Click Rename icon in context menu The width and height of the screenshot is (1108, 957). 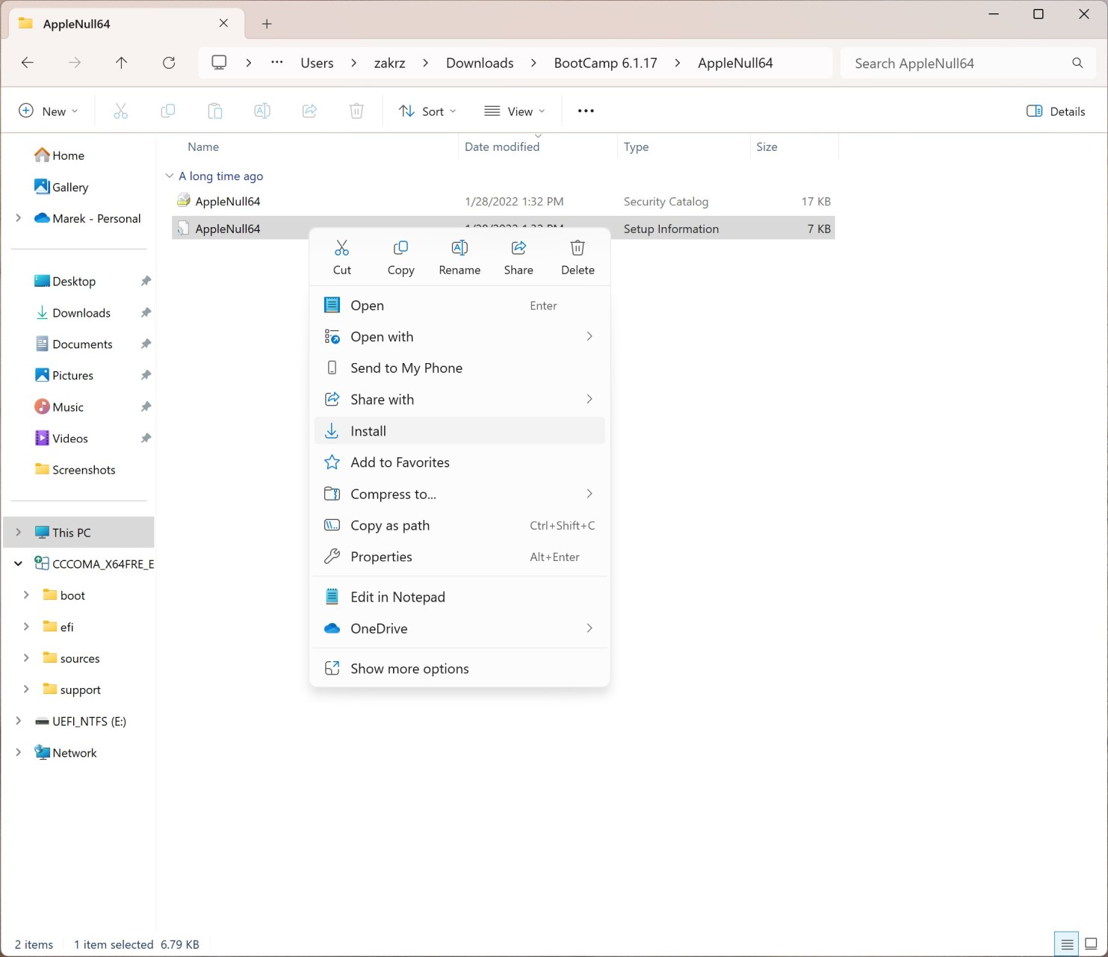point(459,248)
